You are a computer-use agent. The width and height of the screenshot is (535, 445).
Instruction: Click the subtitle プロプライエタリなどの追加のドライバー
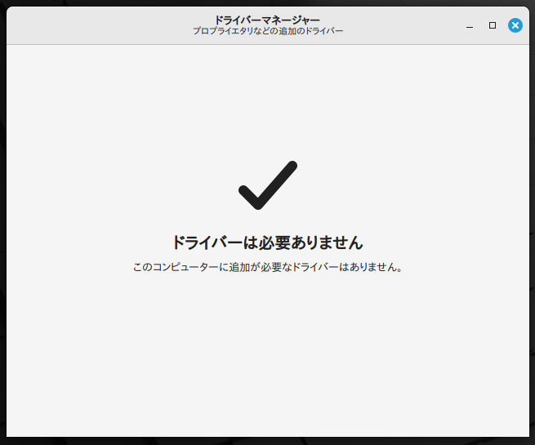pyautogui.click(x=267, y=31)
